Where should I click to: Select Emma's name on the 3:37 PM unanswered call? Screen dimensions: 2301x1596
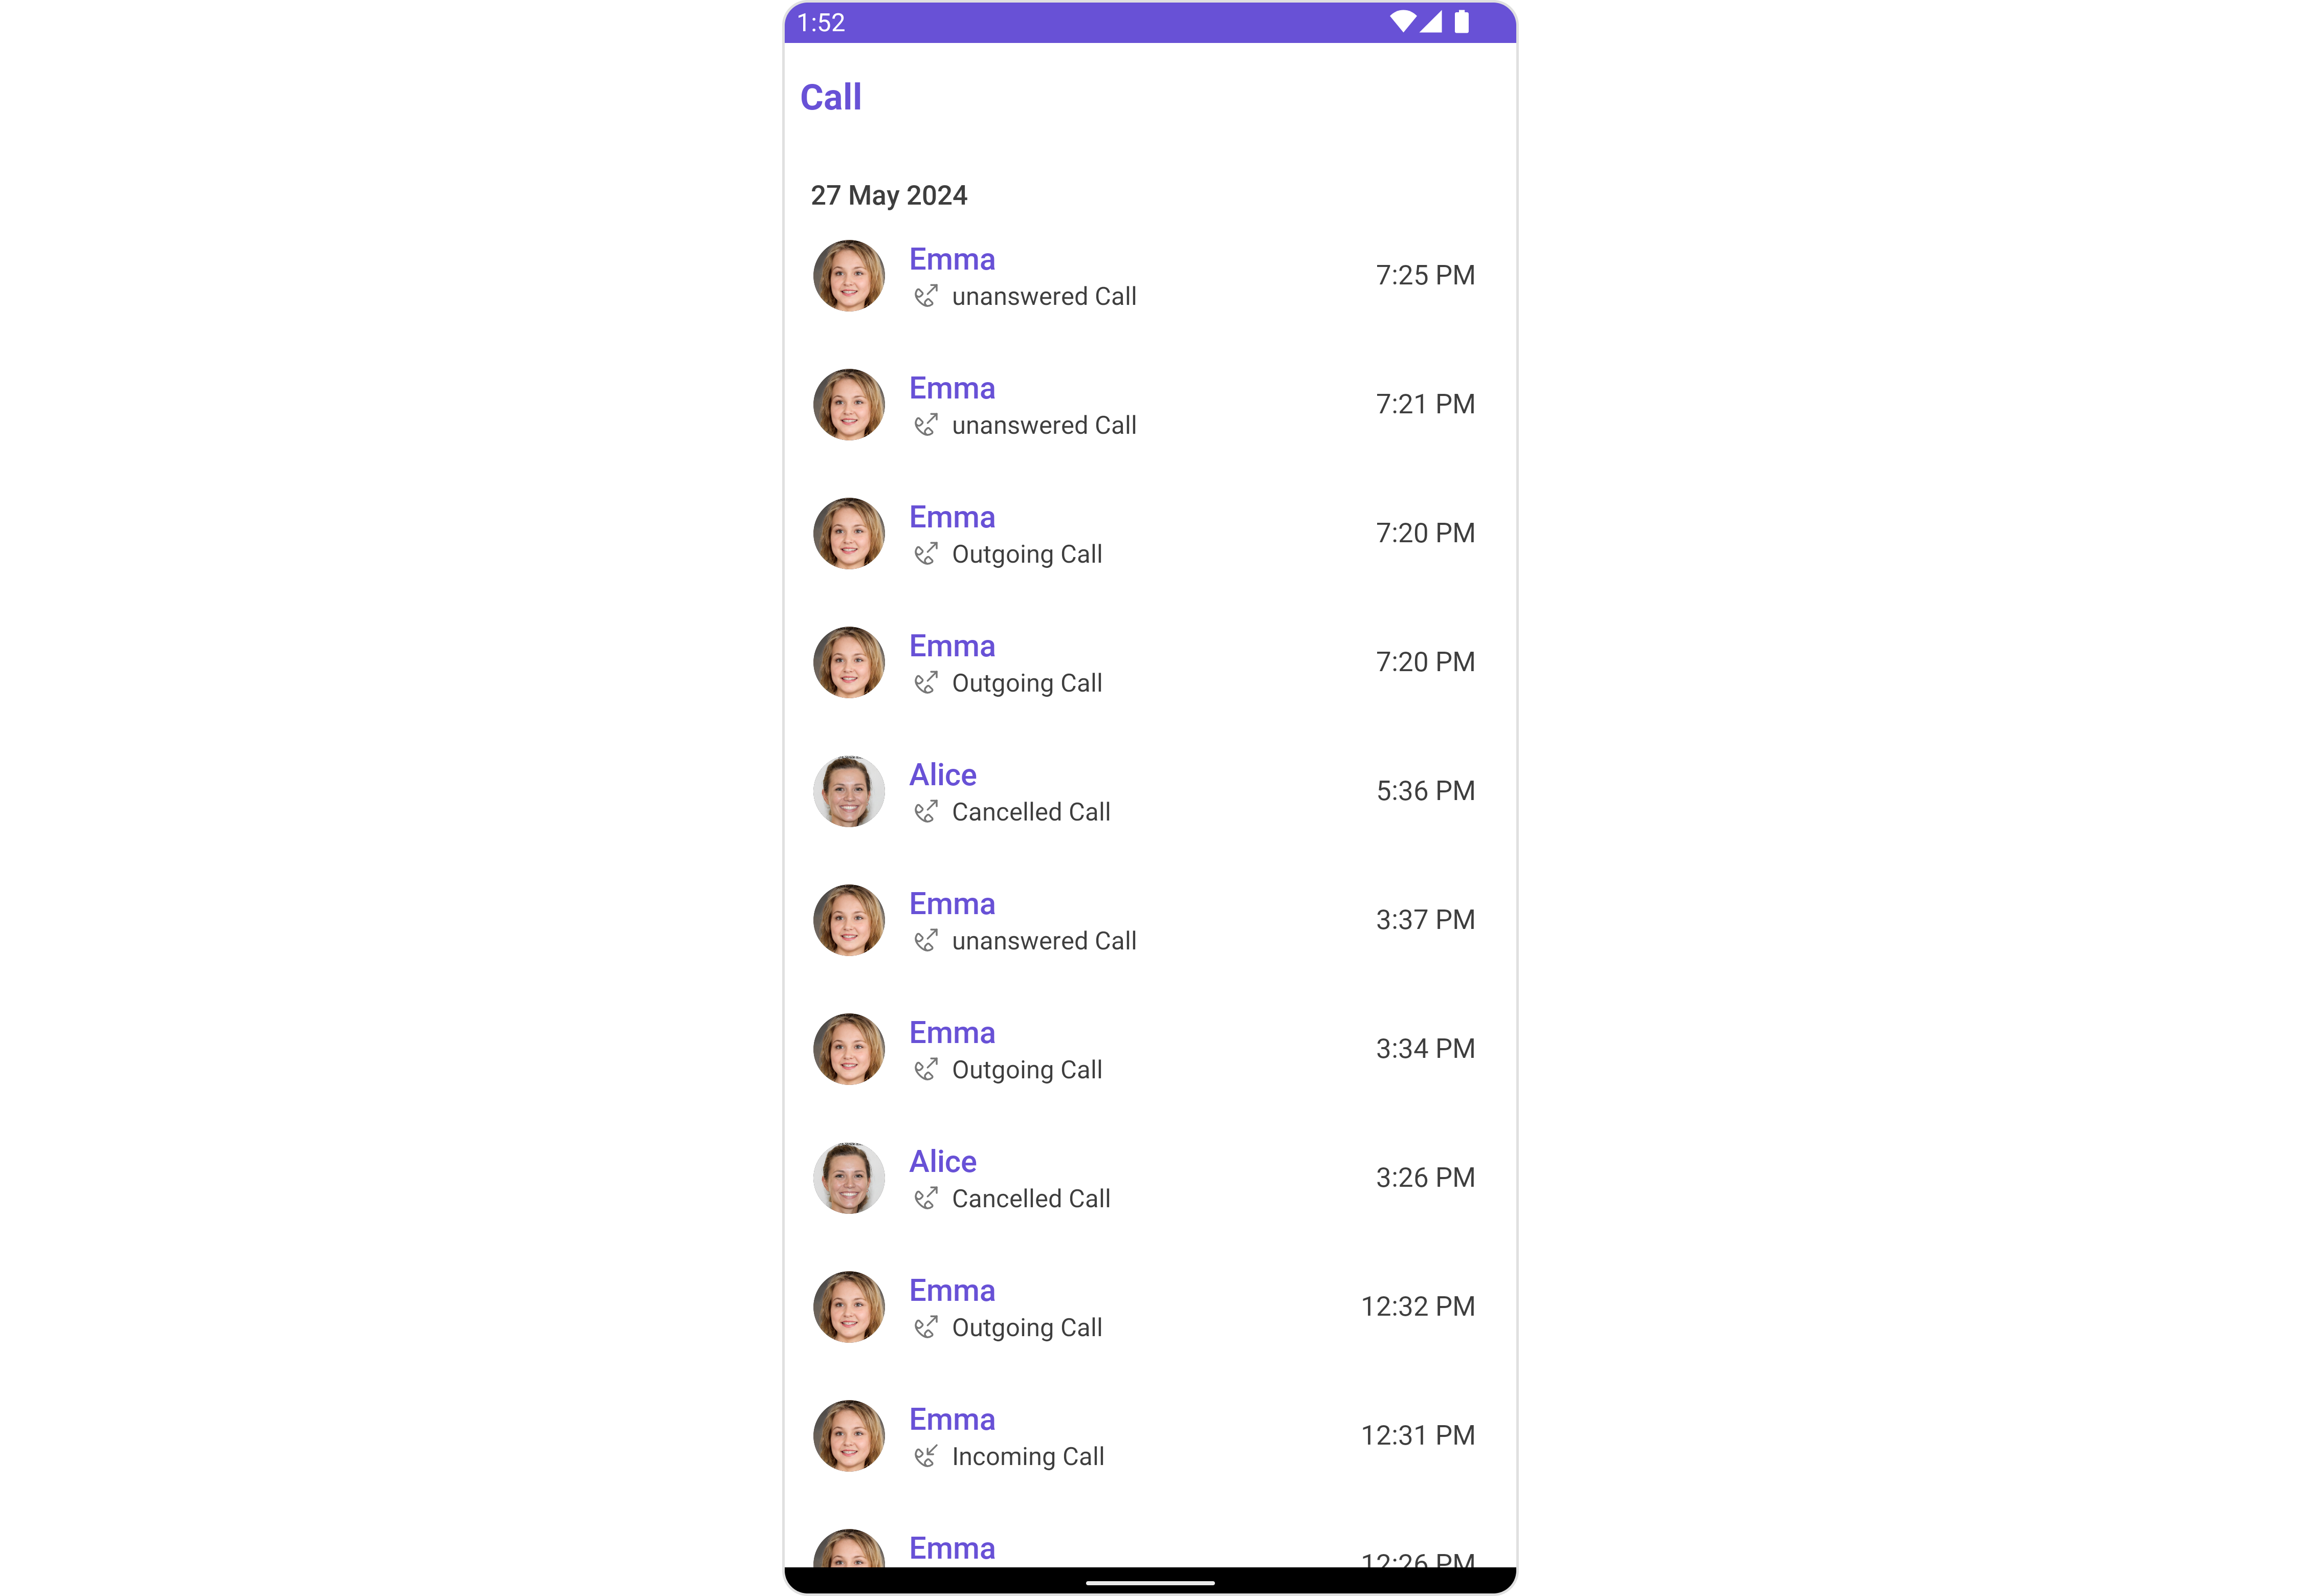(x=952, y=903)
